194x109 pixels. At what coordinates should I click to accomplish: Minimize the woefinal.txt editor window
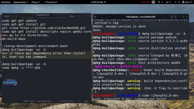(x=82, y=16)
